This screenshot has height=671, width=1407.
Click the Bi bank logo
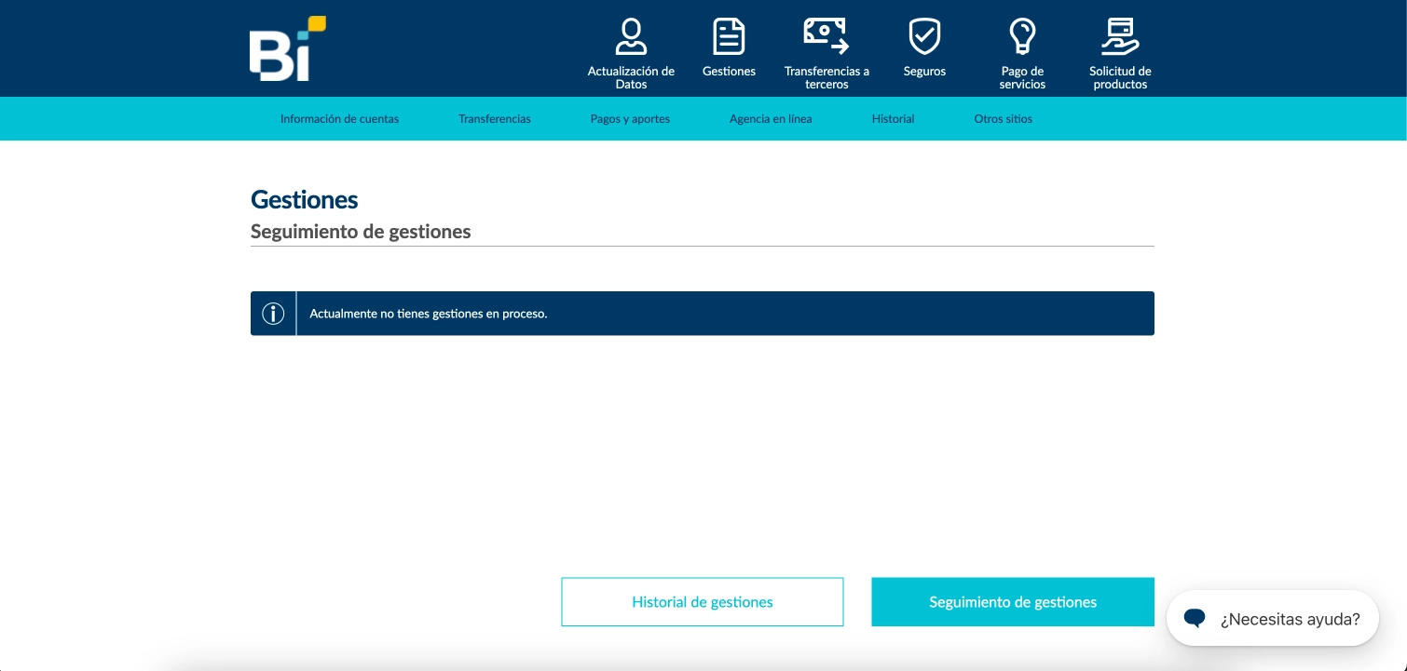[x=287, y=49]
